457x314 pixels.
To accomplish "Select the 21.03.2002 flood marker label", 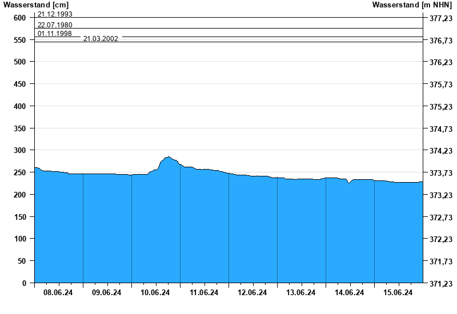I will point(101,39).
